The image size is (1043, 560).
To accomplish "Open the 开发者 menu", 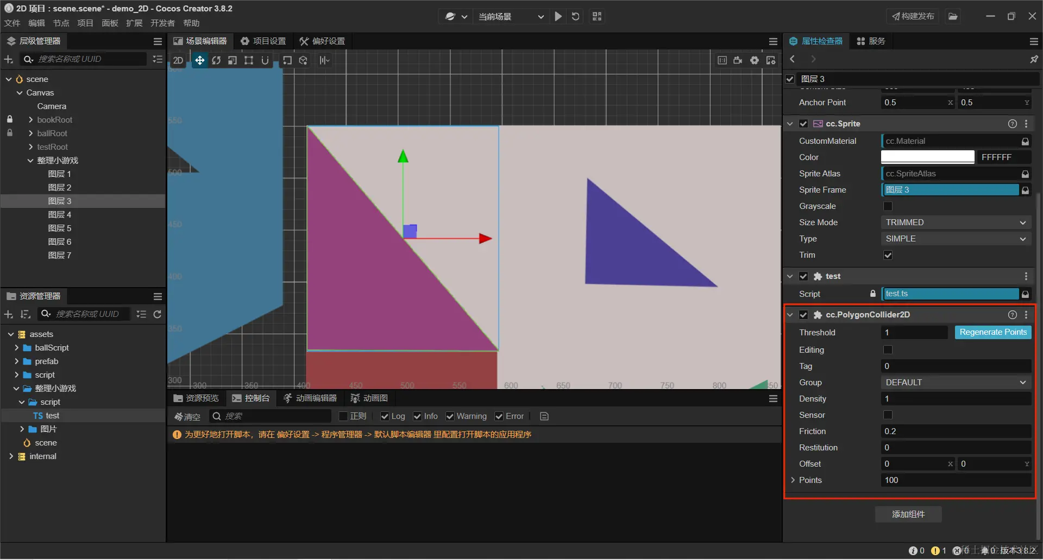I will [162, 23].
